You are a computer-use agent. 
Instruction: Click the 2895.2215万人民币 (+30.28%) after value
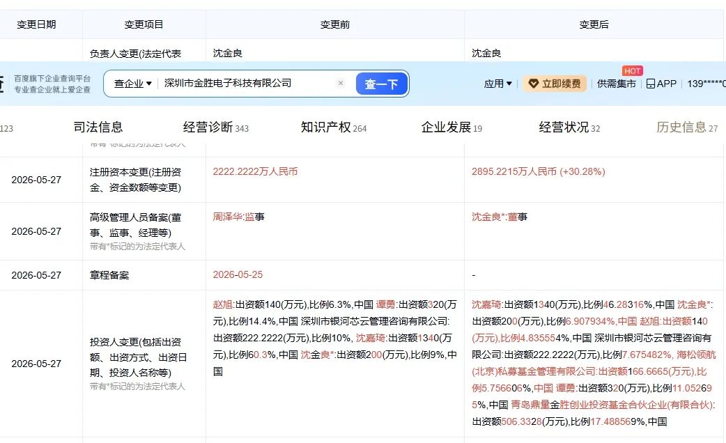point(539,172)
